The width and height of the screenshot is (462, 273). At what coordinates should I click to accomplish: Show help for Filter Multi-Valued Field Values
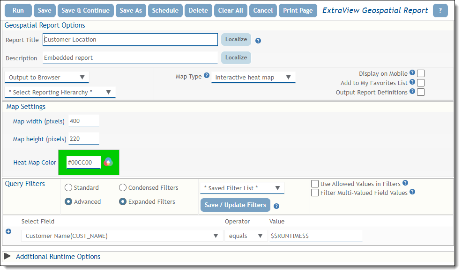(412, 192)
